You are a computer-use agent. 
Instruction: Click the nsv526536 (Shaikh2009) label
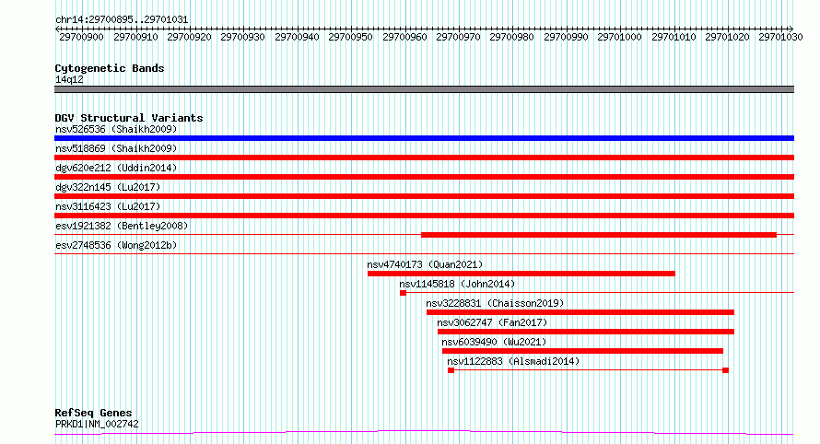pos(116,129)
